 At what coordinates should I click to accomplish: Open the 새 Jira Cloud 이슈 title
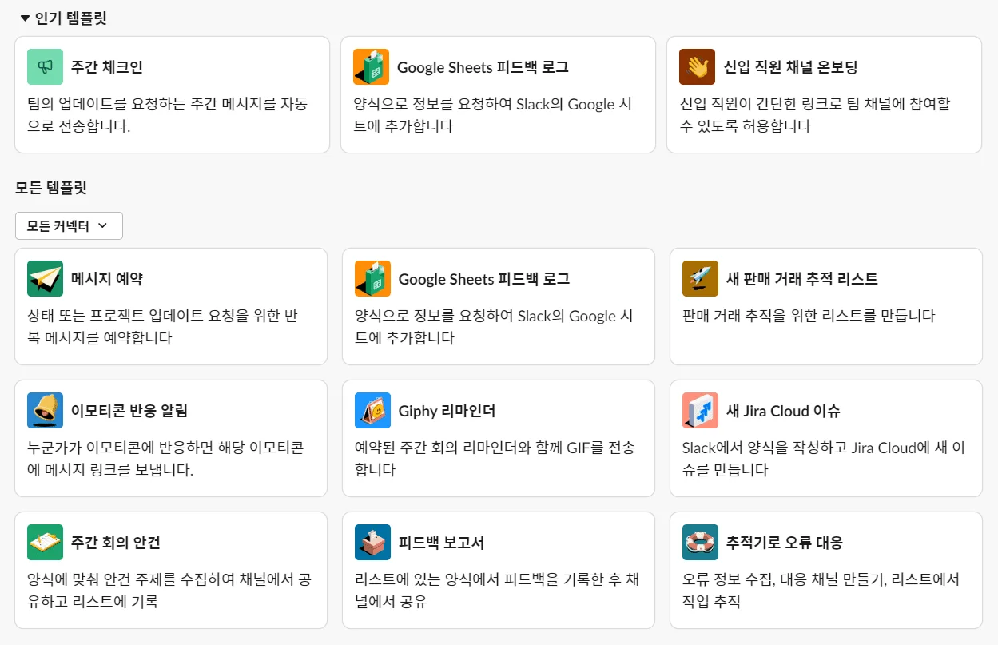click(x=782, y=411)
